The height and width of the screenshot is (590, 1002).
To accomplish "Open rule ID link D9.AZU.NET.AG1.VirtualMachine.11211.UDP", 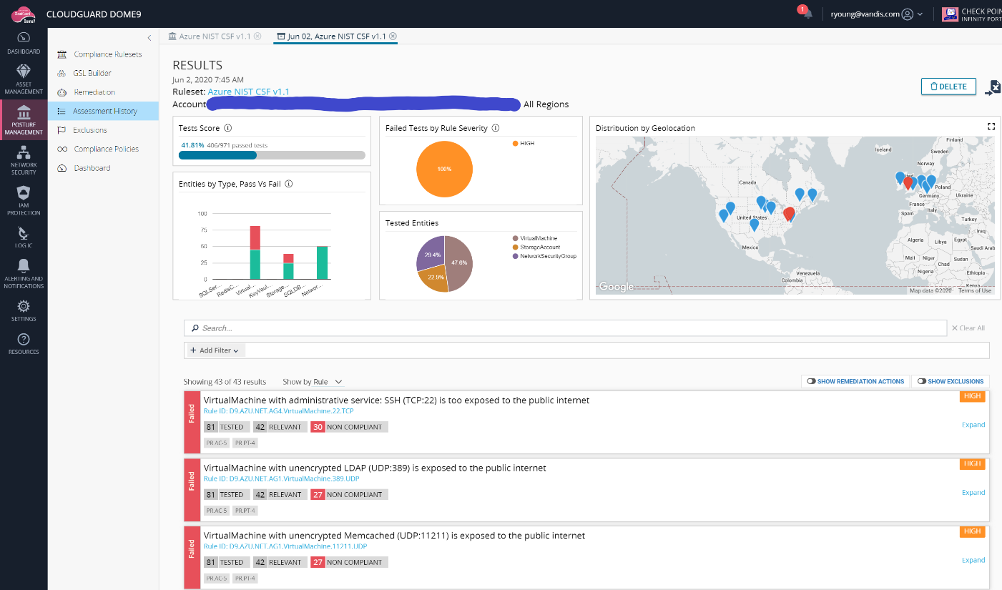I will 285,546.
